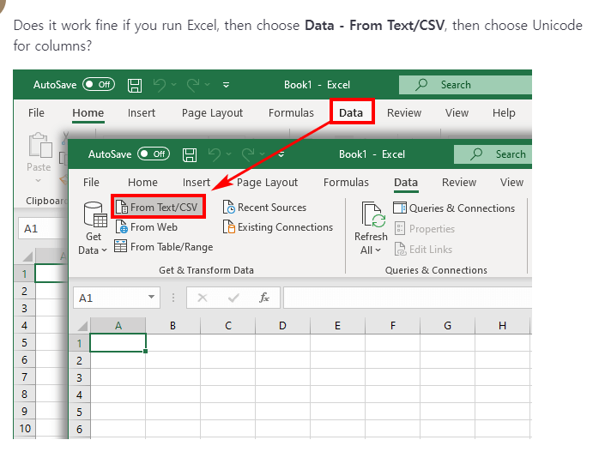The image size is (599, 464).
Task: Click Refresh All icon
Action: (x=372, y=215)
